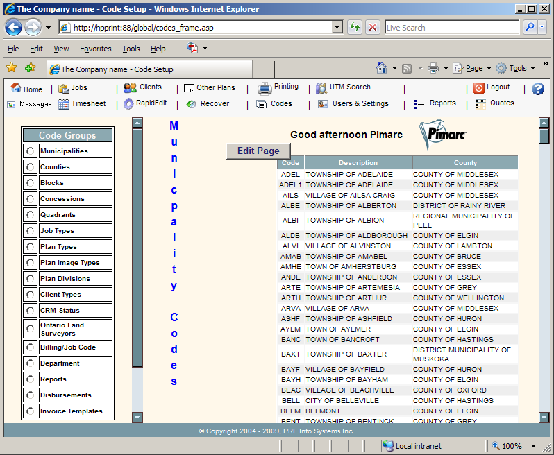The width and height of the screenshot is (554, 455).
Task: Open the Clients people icon
Action: point(130,87)
